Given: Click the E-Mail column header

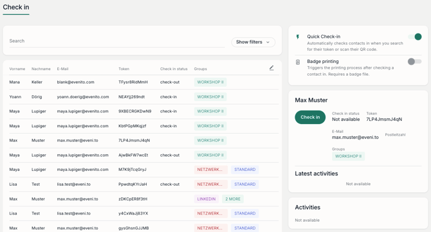Looking at the screenshot, I should (x=62, y=69).
